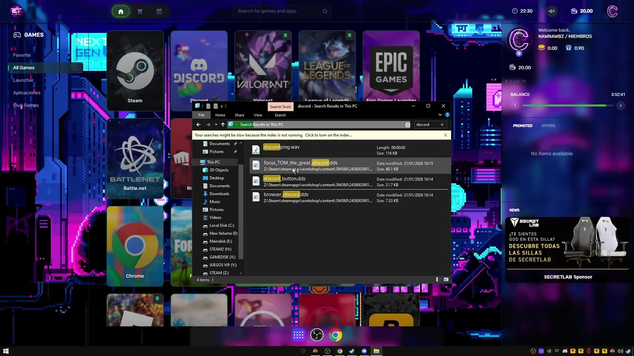This screenshot has width=634, height=356.
Task: Go forward with Explorer forward arrow
Action: (x=208, y=125)
